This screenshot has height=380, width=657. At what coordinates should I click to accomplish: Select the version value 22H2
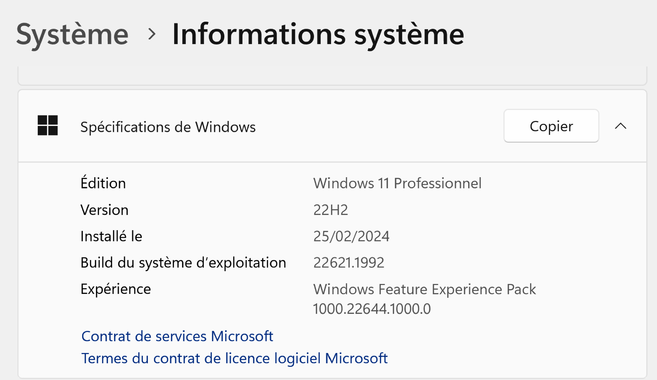(x=330, y=210)
